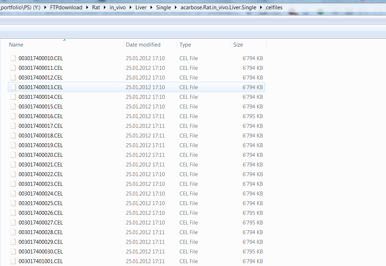Click the CEL File type of 003017400020.CEL
The image size is (386, 266).
point(189,155)
